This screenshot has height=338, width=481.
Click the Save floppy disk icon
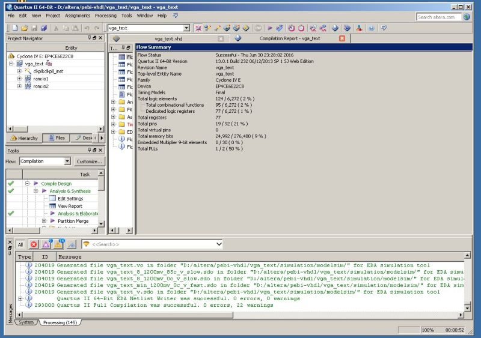coord(34,28)
